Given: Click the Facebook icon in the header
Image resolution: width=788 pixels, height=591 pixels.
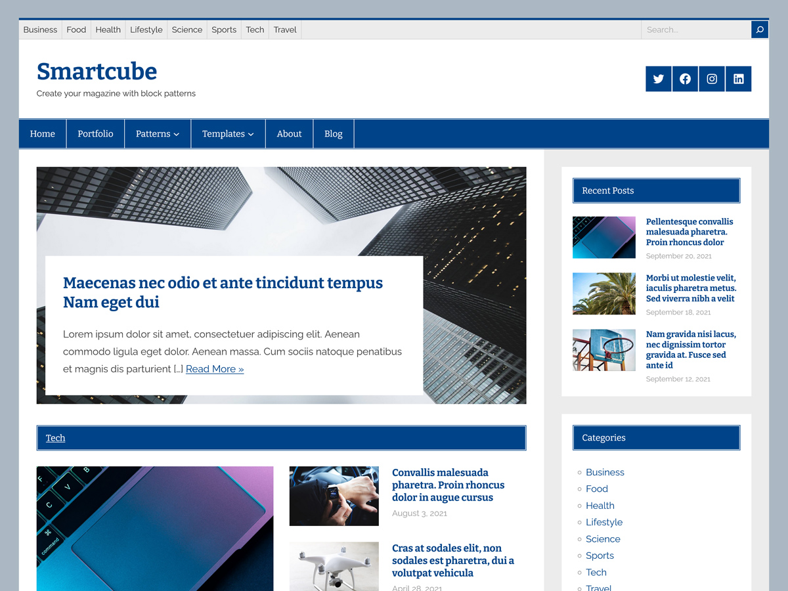Looking at the screenshot, I should (685, 79).
